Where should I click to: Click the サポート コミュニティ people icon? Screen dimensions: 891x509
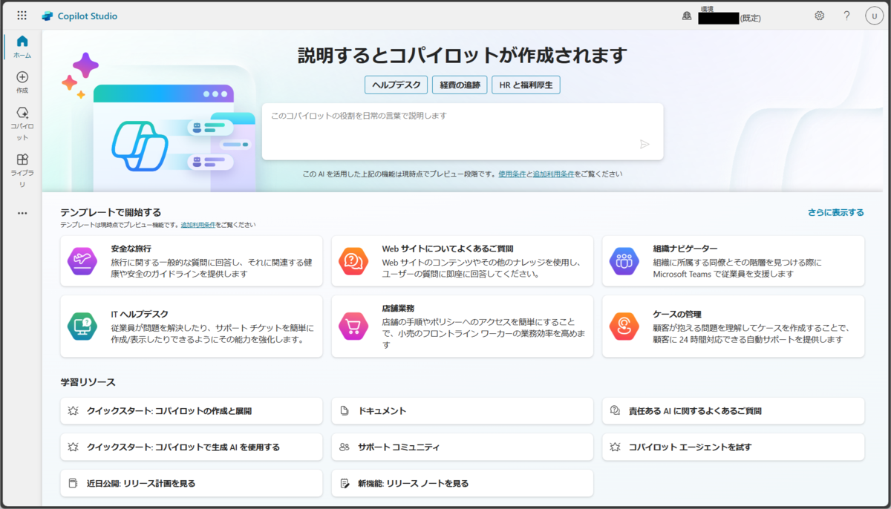[x=344, y=447]
